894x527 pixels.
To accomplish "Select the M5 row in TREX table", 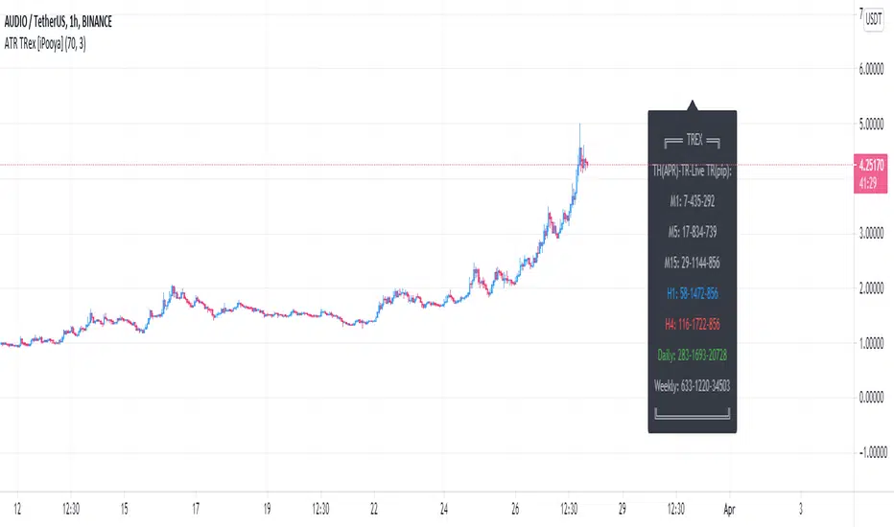I will [692, 232].
